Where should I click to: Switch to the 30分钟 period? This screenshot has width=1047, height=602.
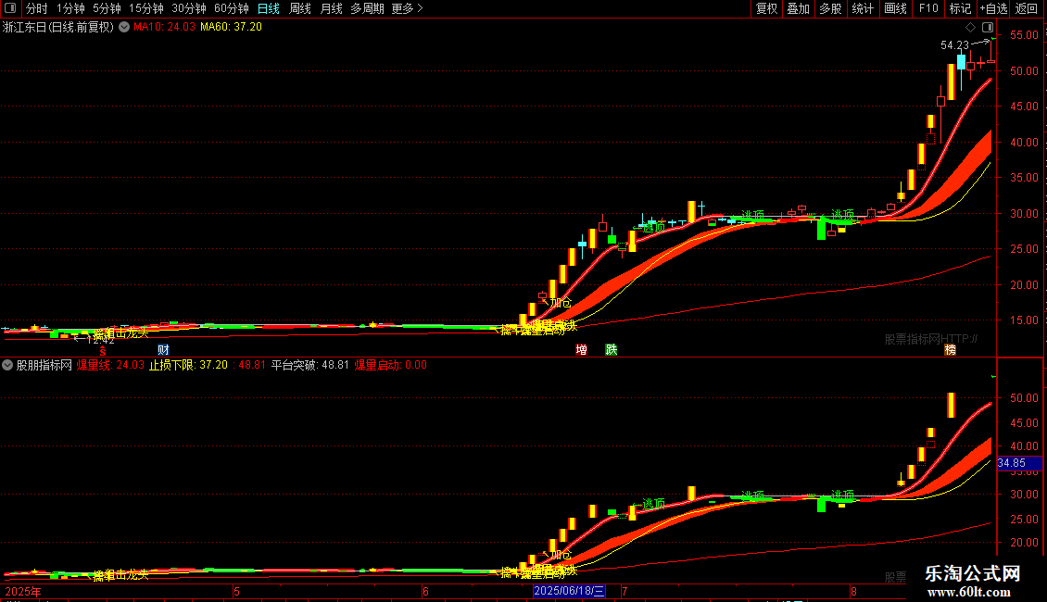(189, 8)
